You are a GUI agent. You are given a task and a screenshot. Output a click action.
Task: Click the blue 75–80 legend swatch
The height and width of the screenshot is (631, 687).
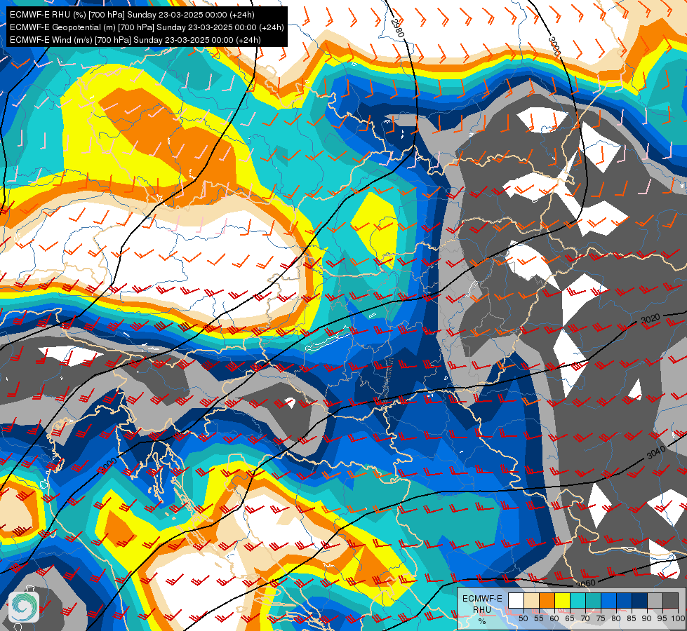pyautogui.click(x=609, y=600)
